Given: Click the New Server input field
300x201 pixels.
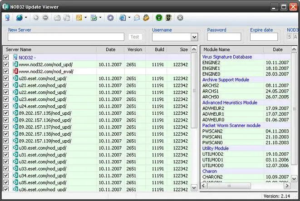Looking at the screenshot, I should point(66,37).
